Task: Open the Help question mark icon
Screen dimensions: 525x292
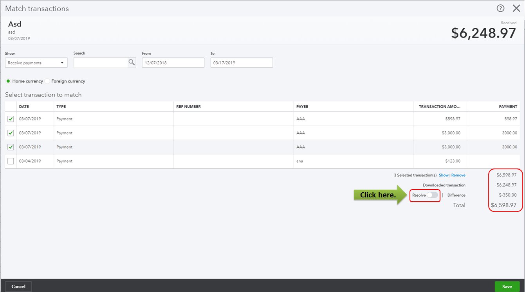Action: pyautogui.click(x=500, y=8)
